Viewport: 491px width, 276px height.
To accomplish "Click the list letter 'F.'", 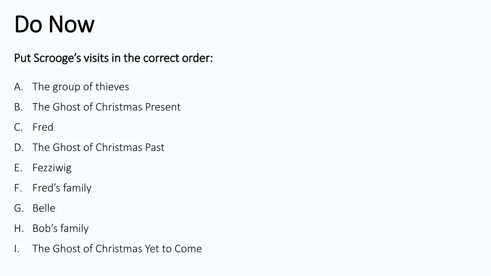I will (18, 188).
